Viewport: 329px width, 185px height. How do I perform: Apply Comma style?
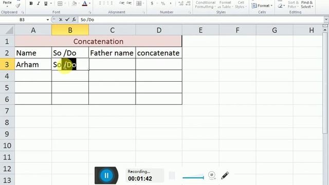point(171,4)
